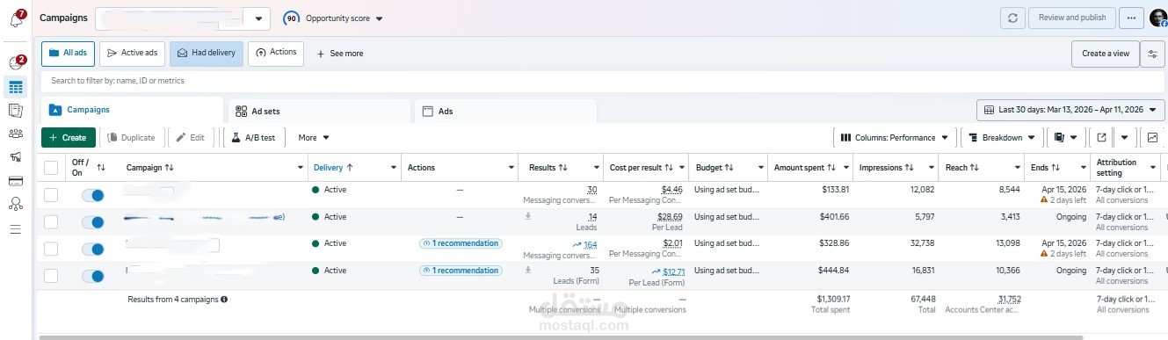Screen dimensions: 1168x340
Task: Open the notifications bell with 7 alerts
Action: (x=16, y=18)
